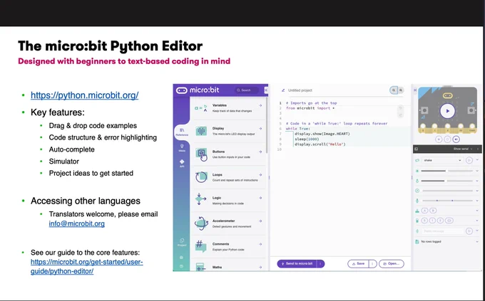485x301 pixels.
Task: Click the Untitled project title
Action: (x=300, y=90)
